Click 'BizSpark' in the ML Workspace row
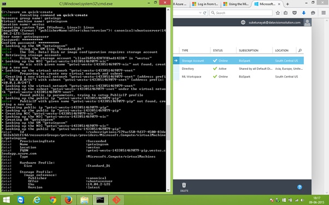Viewport: 329px width, 205px height. [244, 77]
